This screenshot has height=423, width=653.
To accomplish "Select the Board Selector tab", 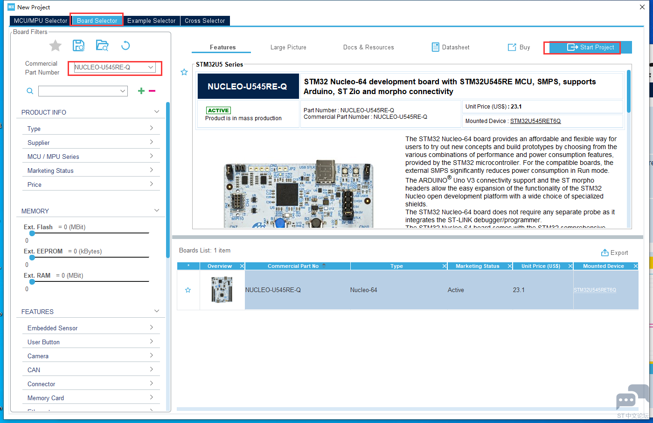I will (97, 20).
